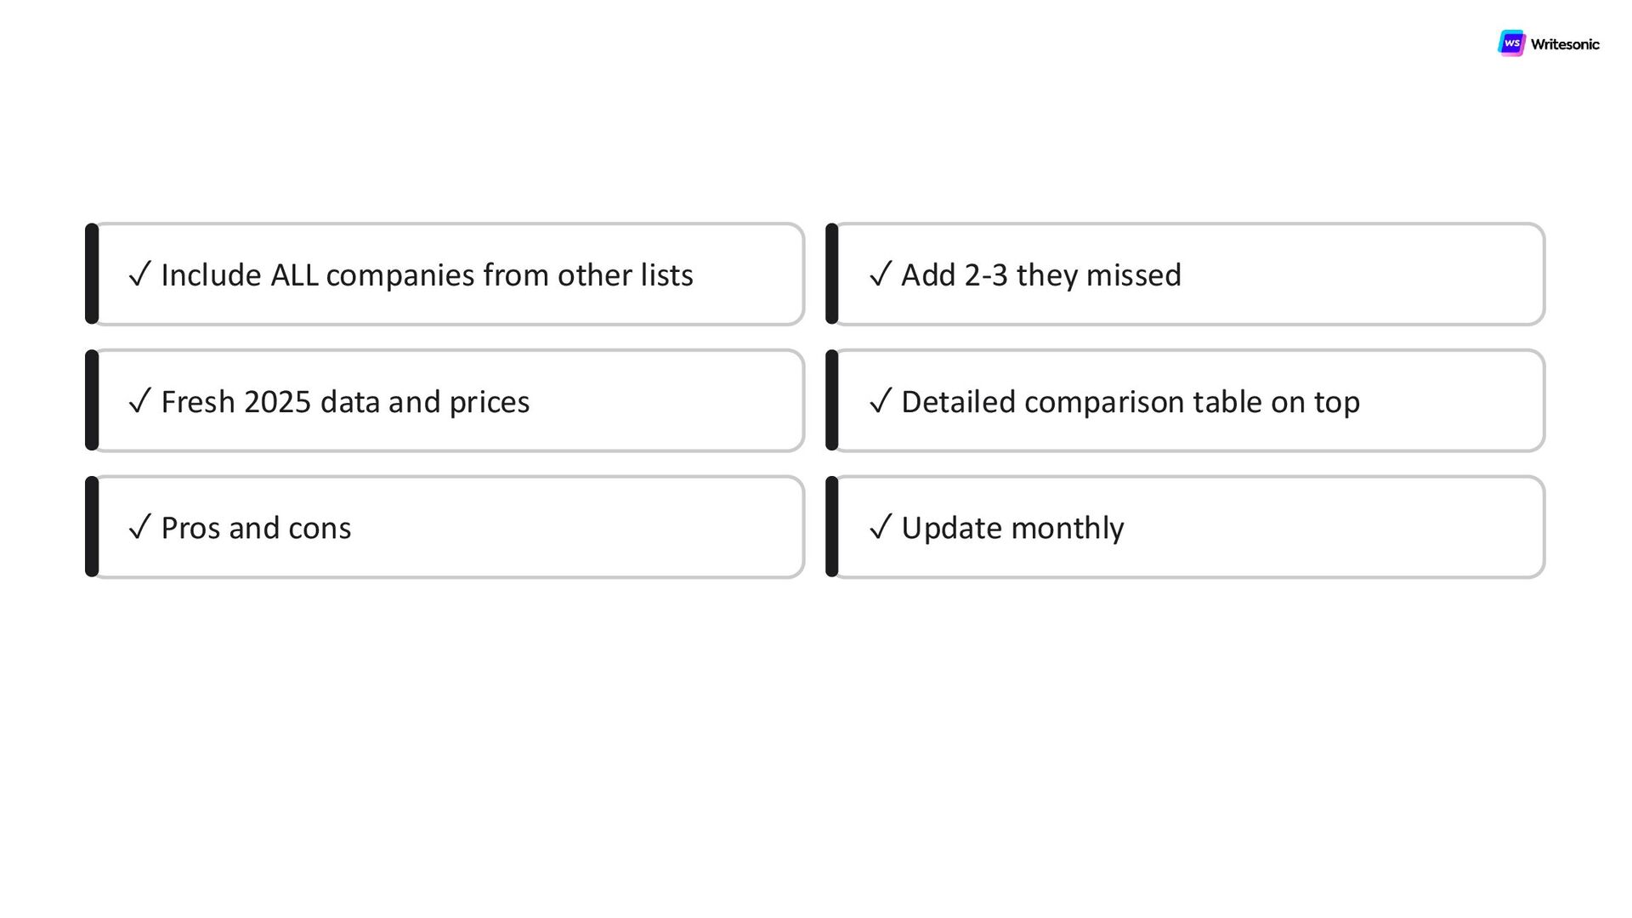Click the Writesonic WS logo icon
The image size is (1632, 918).
click(1511, 43)
